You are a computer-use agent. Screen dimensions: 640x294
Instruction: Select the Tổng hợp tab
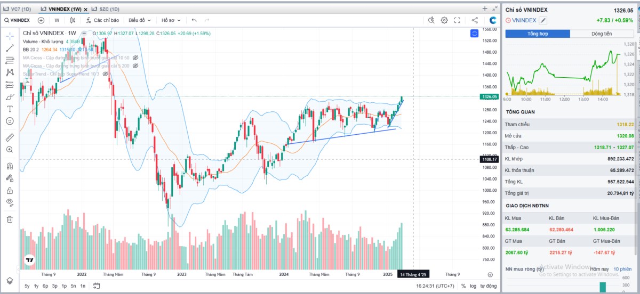(538, 34)
